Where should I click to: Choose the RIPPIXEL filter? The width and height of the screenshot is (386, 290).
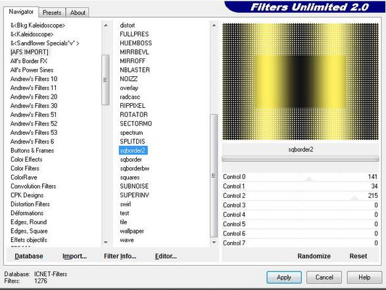[x=132, y=106]
